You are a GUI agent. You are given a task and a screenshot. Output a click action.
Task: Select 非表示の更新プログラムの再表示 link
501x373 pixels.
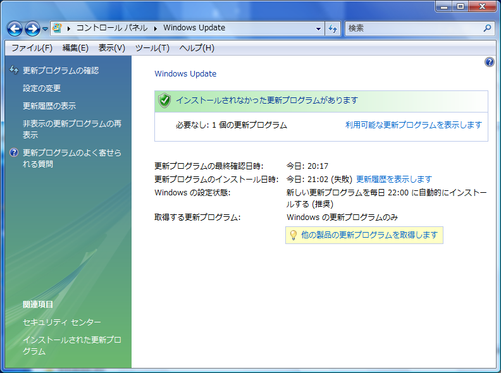[x=72, y=129]
